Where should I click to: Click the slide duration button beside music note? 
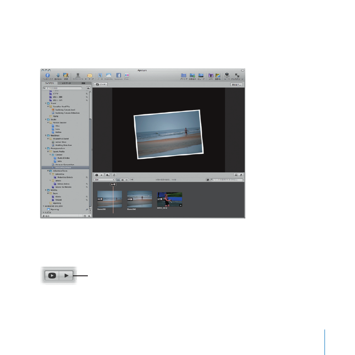pyautogui.click(x=236, y=175)
